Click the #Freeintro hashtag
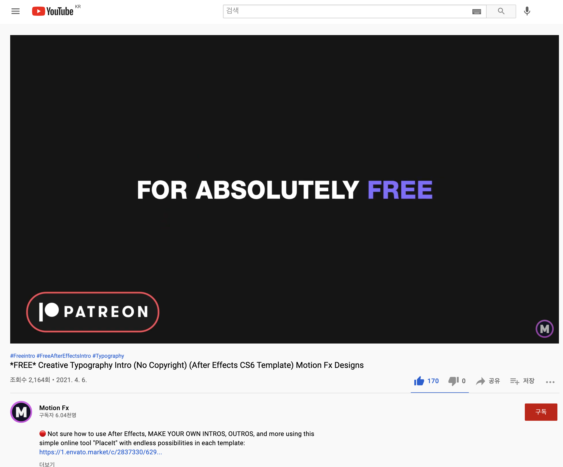 (x=22, y=356)
